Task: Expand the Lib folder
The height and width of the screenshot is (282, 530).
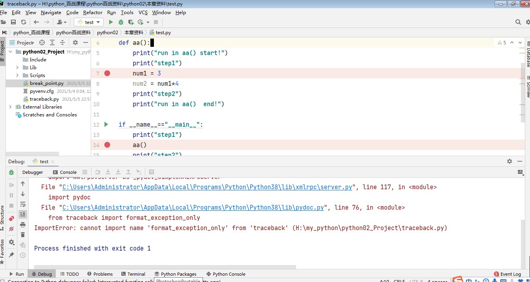Action: point(17,67)
